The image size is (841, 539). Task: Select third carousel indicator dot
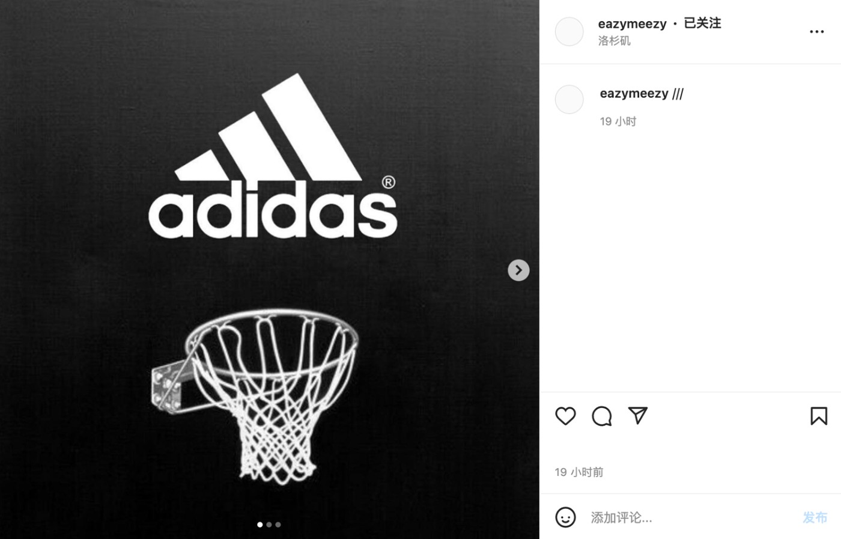(x=278, y=525)
